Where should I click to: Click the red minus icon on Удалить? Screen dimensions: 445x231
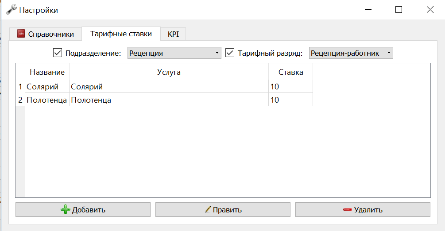pos(348,209)
